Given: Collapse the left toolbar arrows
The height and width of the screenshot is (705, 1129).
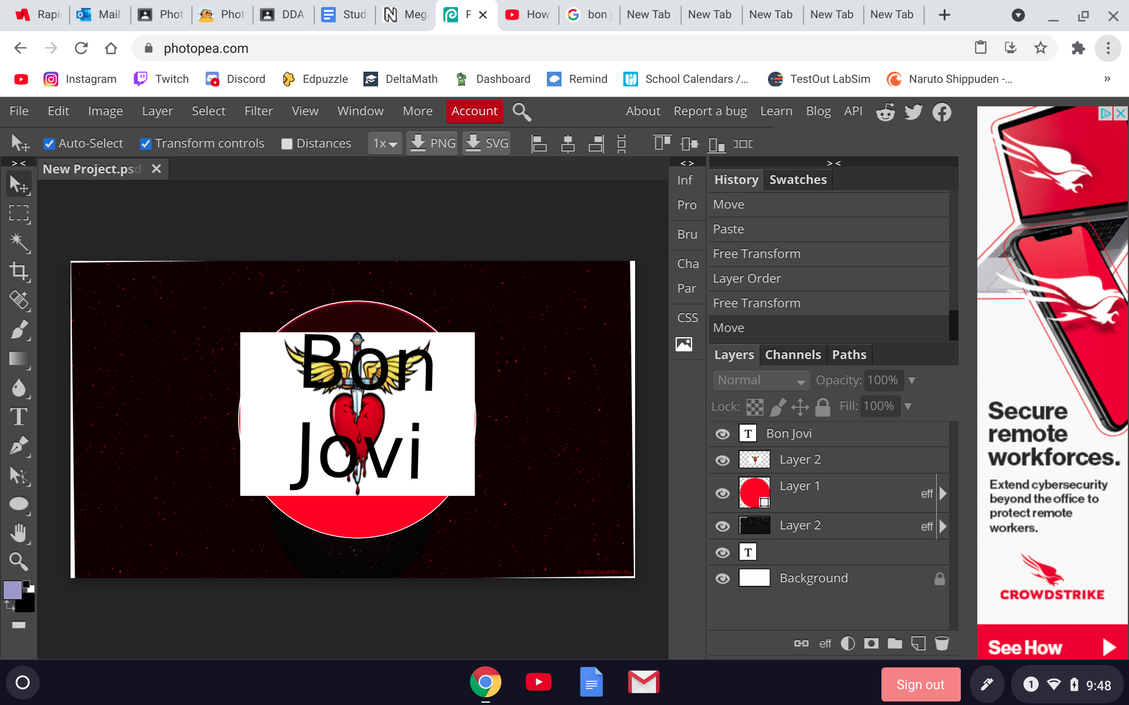Looking at the screenshot, I should [x=19, y=163].
